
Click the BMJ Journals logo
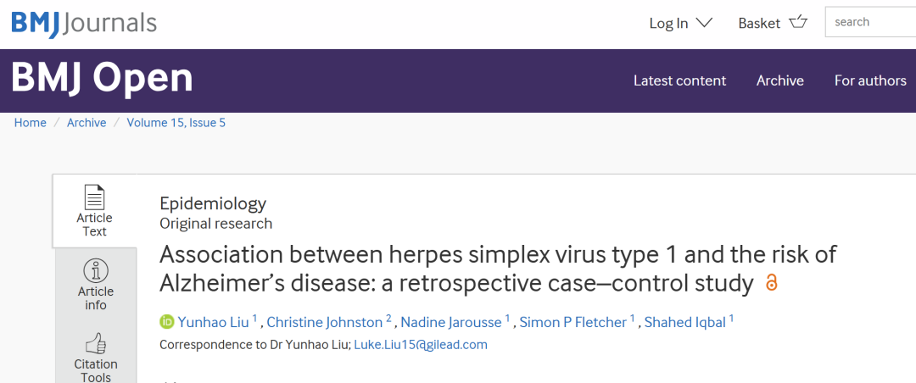[x=84, y=23]
